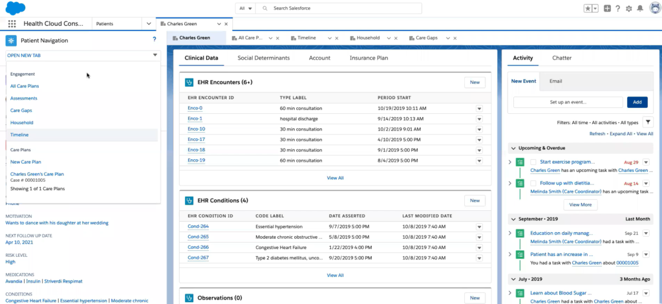This screenshot has width=662, height=304.
Task: Click task icon for Learn about Blood Sugar
Action: click(520, 293)
